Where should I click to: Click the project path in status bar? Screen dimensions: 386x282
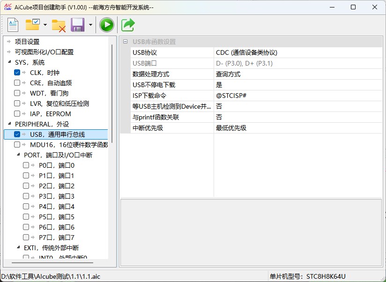point(51,276)
